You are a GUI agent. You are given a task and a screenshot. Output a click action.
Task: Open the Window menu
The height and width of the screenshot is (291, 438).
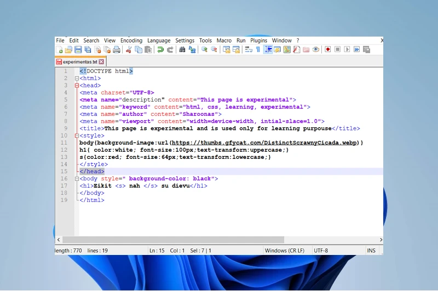coord(281,40)
